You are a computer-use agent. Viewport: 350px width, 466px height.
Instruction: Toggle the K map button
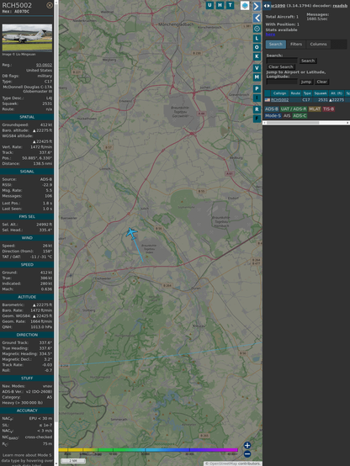[x=257, y=56]
